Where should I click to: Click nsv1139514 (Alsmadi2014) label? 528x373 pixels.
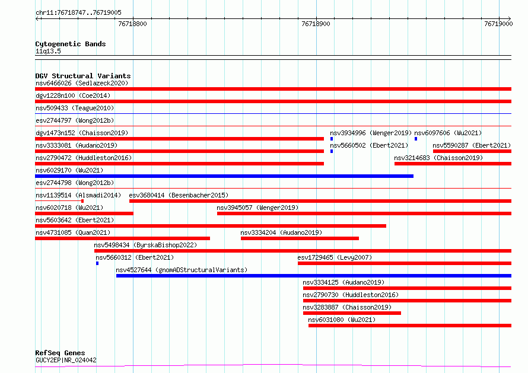click(x=78, y=195)
